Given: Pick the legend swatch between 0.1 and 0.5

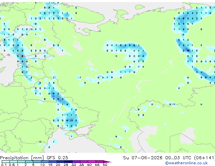Looking at the screenshot, I should pyautogui.click(x=6, y=162).
